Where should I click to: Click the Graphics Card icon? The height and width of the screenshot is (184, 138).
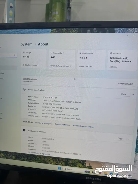pyautogui.click(x=51, y=53)
